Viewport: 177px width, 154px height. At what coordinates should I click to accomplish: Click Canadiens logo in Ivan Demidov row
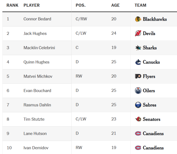tap(138, 148)
